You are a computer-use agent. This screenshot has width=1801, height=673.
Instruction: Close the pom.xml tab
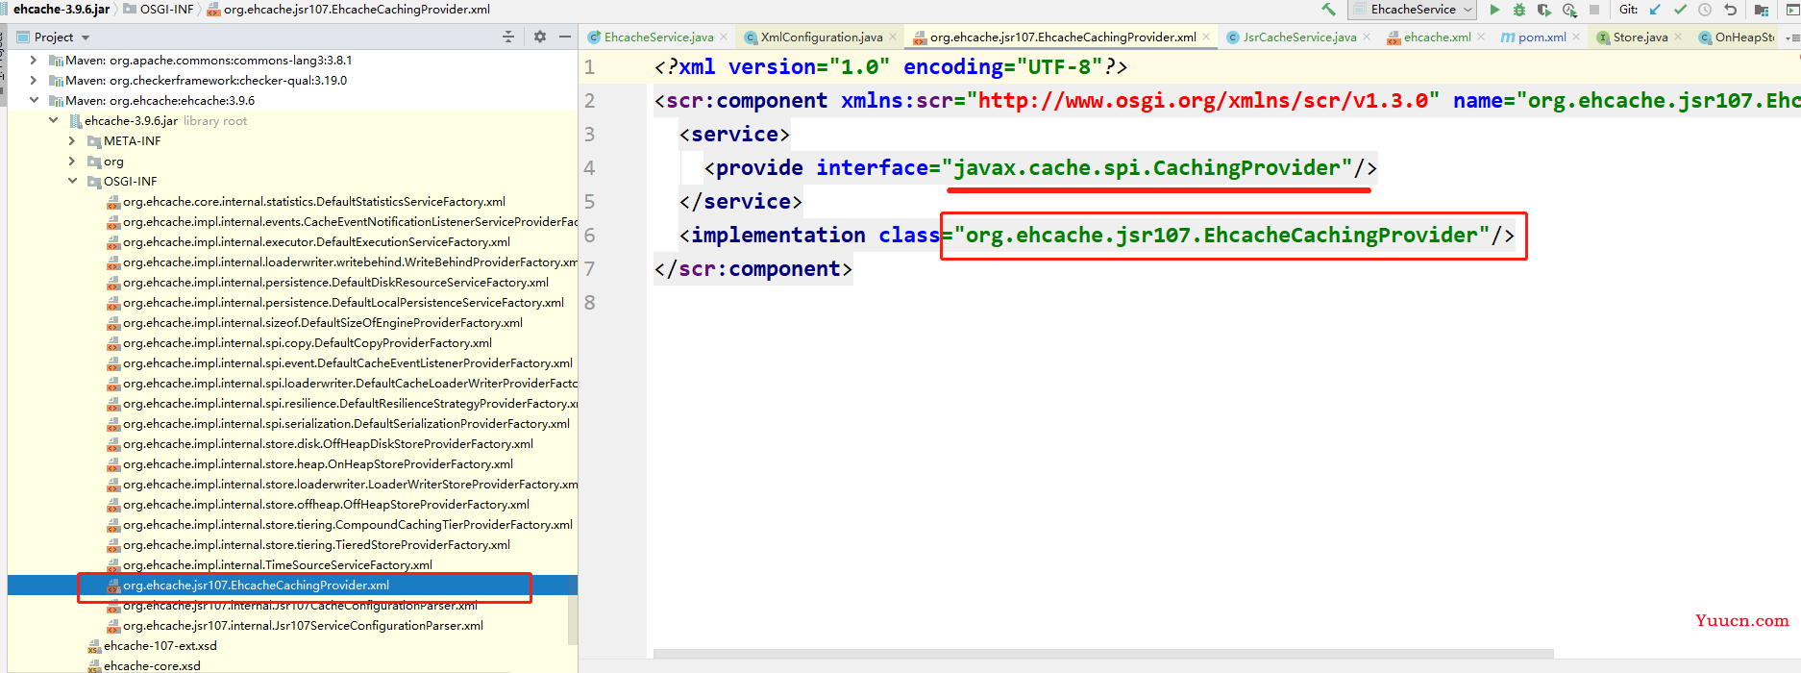(x=1576, y=37)
